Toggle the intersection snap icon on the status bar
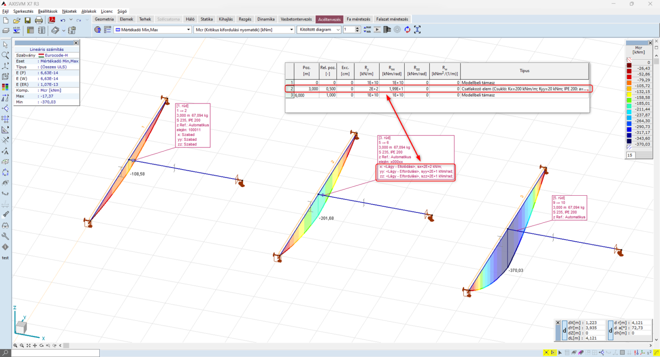This screenshot has width=660, height=357. 546,352
